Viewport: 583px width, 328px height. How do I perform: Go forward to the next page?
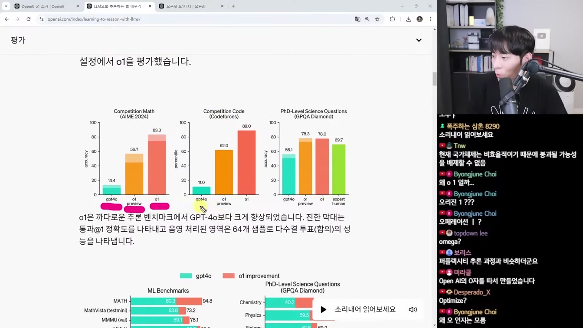click(17, 19)
